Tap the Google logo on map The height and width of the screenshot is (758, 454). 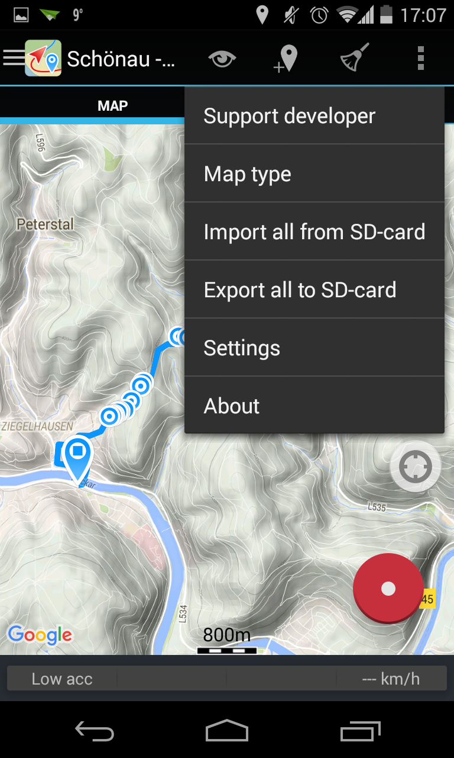pos(40,635)
